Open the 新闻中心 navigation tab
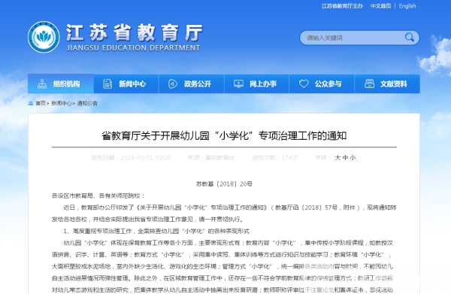 pyautogui.click(x=126, y=83)
